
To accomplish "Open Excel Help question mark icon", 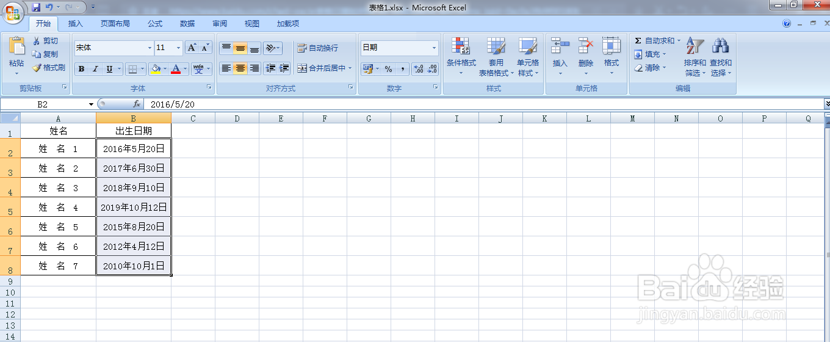I will [x=787, y=24].
